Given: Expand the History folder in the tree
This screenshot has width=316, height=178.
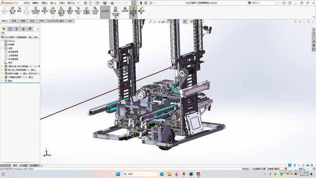Looking at the screenshot, I should [x=2, y=41].
